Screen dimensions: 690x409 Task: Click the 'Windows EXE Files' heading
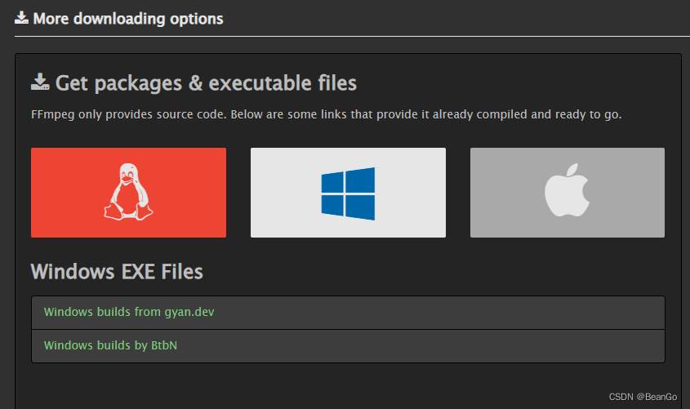117,271
